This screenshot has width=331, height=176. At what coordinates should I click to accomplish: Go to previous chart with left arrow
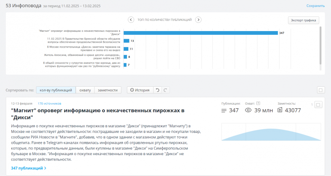point(131,20)
